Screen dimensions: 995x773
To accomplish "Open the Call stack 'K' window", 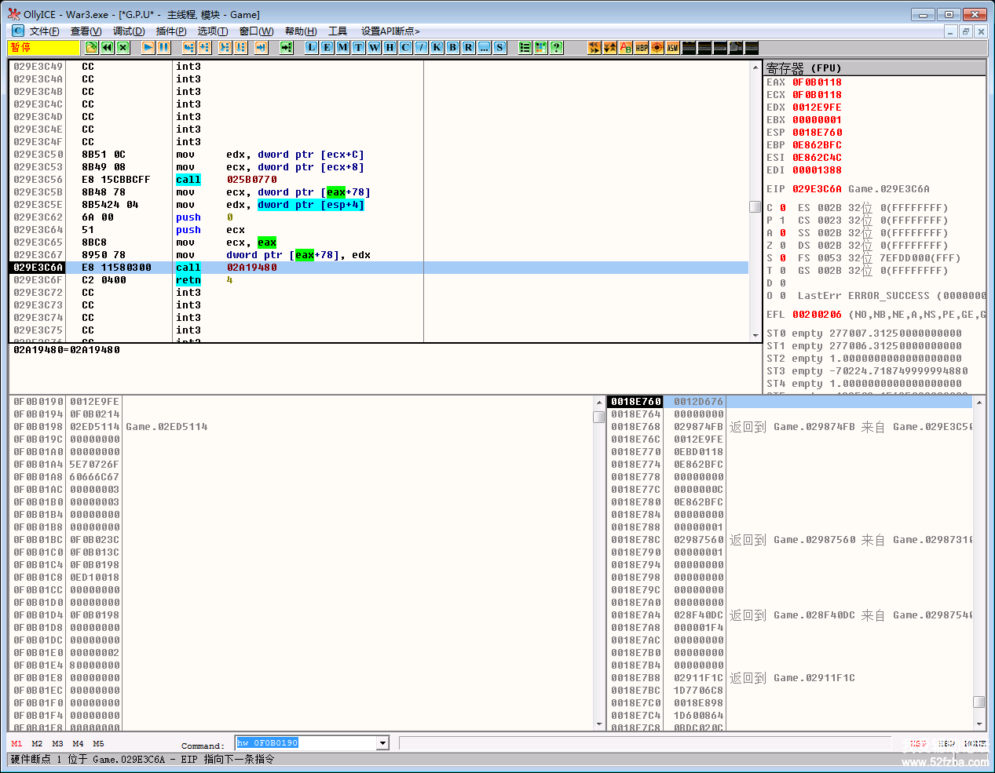I will 437,48.
